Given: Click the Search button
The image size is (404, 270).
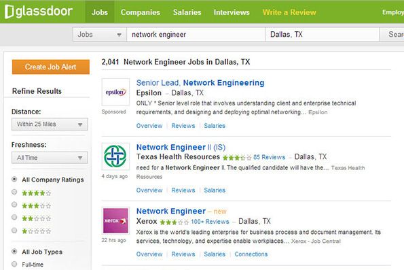Looking at the screenshot, I should [392, 34].
